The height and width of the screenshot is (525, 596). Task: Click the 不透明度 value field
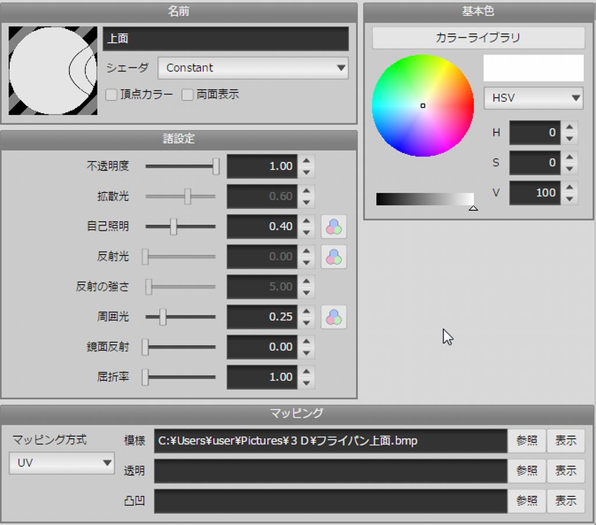click(x=262, y=166)
